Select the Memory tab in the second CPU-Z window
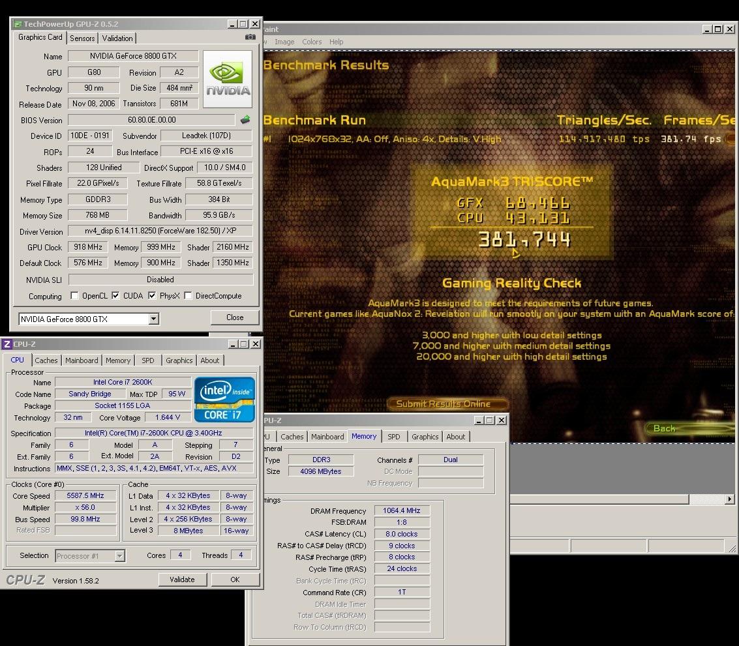The width and height of the screenshot is (739, 646). (364, 436)
